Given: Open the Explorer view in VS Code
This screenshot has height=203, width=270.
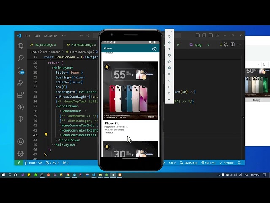Looking at the screenshot, I should tap(21, 46).
